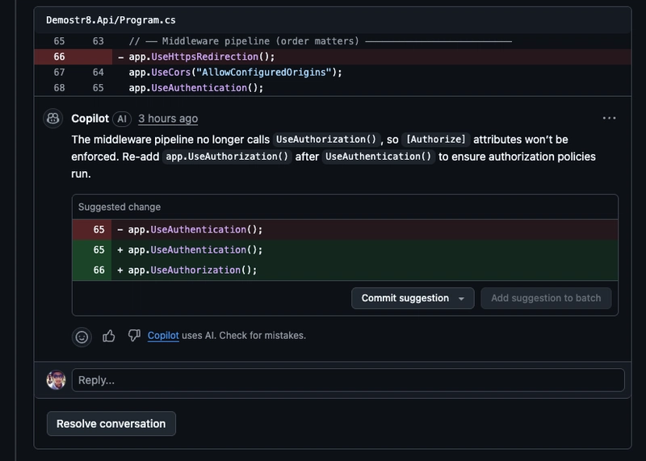Click the removed UseHttpsRedirection code line

202,57
